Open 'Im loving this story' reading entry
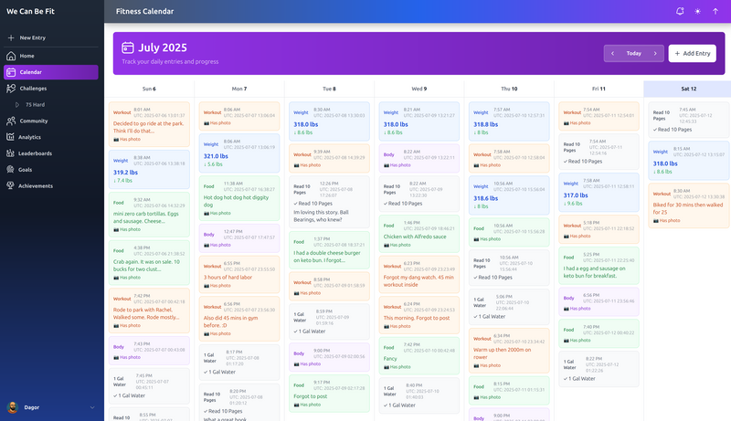731x421 pixels. (329, 202)
